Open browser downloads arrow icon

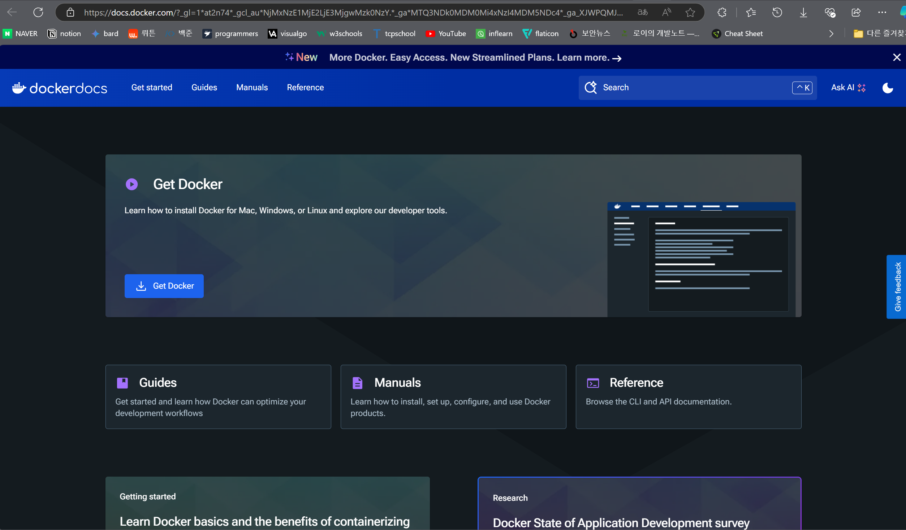click(803, 13)
